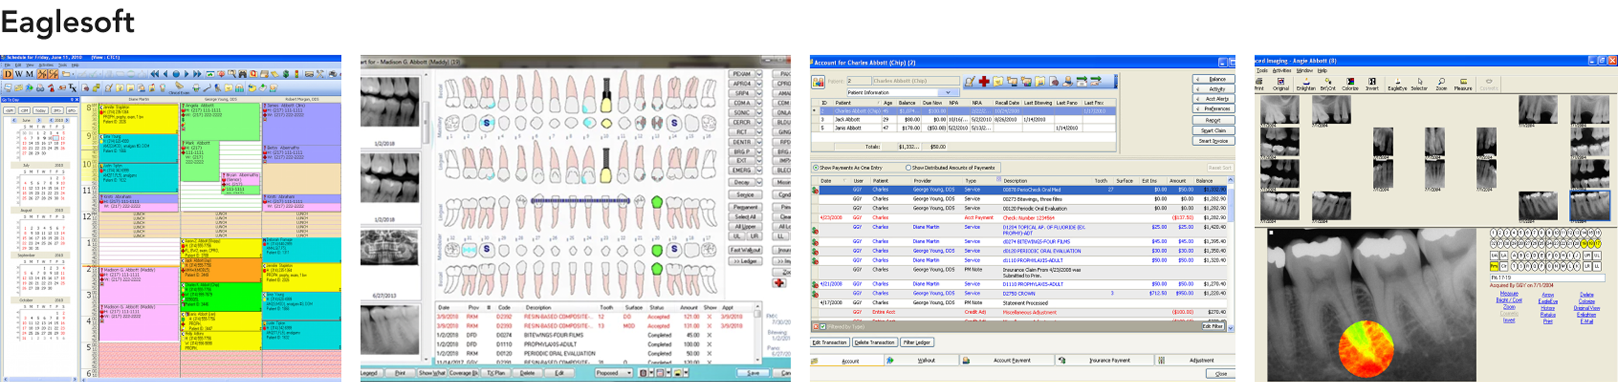Open dropdown arrow next to Decay button
Screen dimensions: 1618x382
point(759,182)
